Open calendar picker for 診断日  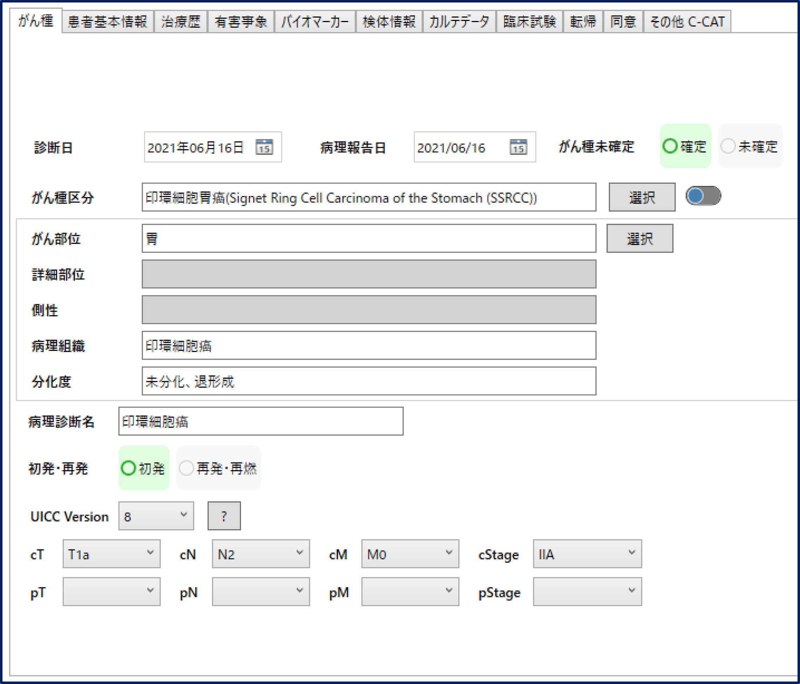(x=264, y=147)
